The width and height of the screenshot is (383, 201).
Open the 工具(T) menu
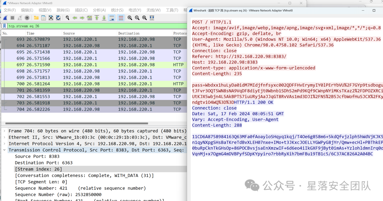tap(172, 10)
